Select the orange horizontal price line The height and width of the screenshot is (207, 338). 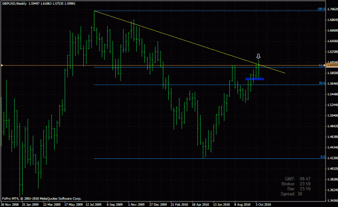click(x=163, y=65)
